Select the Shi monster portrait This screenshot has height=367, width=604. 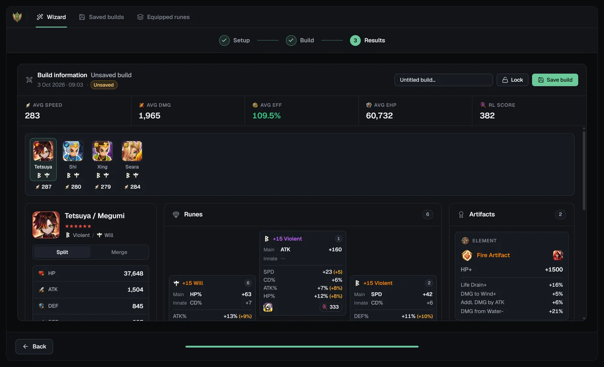tap(73, 151)
